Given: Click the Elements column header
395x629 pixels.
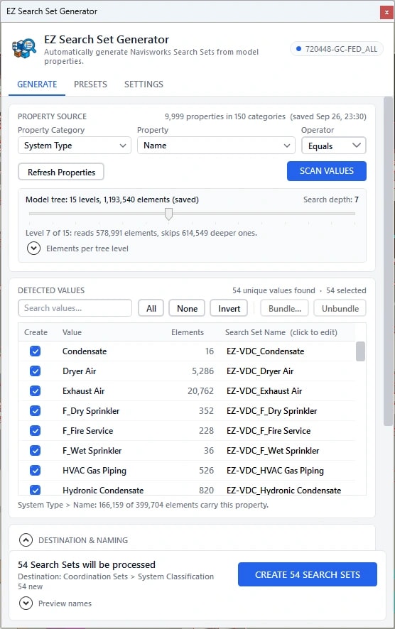Looking at the screenshot, I should coord(188,332).
